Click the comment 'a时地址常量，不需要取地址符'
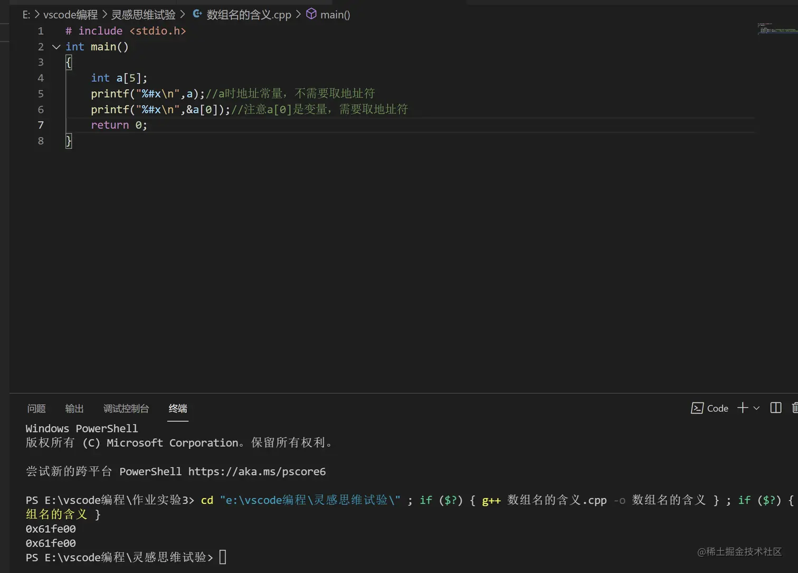The image size is (798, 573). click(x=290, y=94)
